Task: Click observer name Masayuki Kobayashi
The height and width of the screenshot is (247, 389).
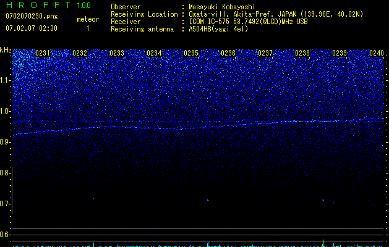Action: pos(222,7)
